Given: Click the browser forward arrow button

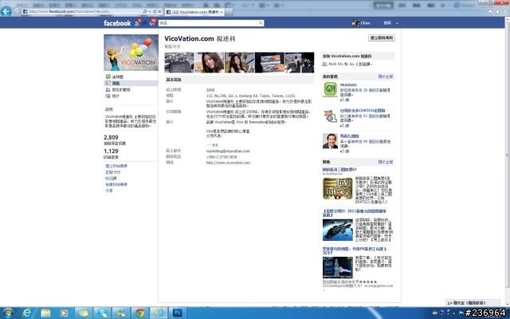Looking at the screenshot, I should pyautogui.click(x=16, y=12).
